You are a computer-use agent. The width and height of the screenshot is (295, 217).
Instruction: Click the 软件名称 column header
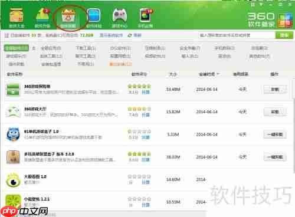point(15,74)
